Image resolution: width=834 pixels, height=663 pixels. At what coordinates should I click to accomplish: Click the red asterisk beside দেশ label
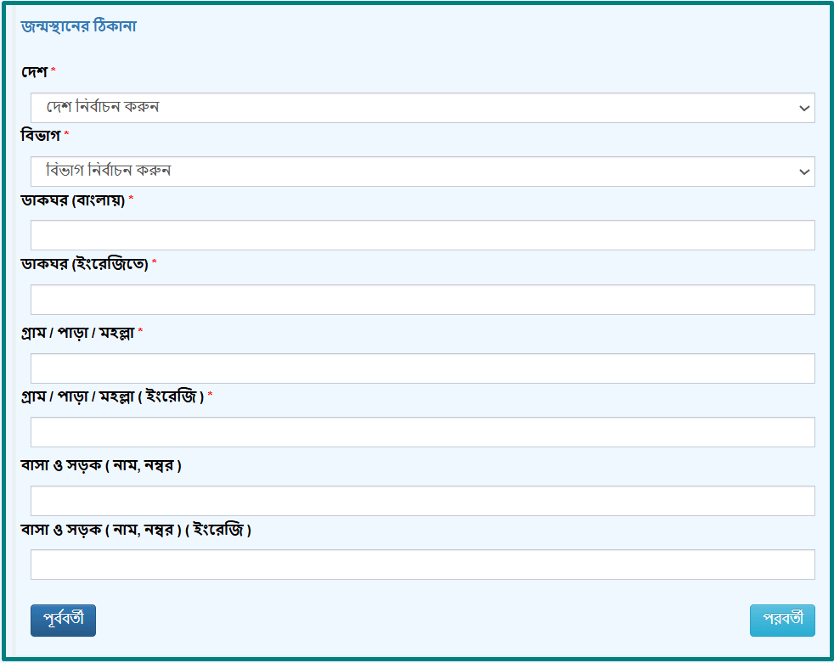pos(52,71)
